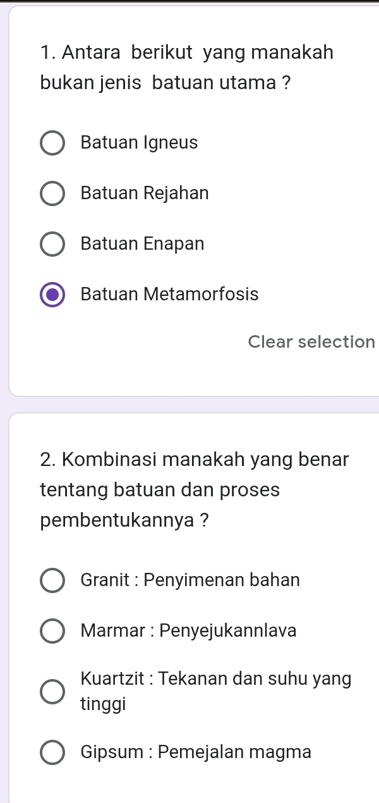Select the Marmar : Penyejukannlava option
379x803 pixels.
click(52, 630)
